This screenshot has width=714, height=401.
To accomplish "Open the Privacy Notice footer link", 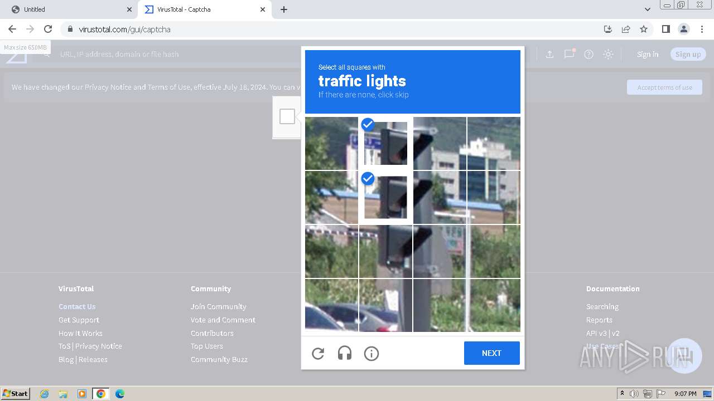I will coord(99,346).
